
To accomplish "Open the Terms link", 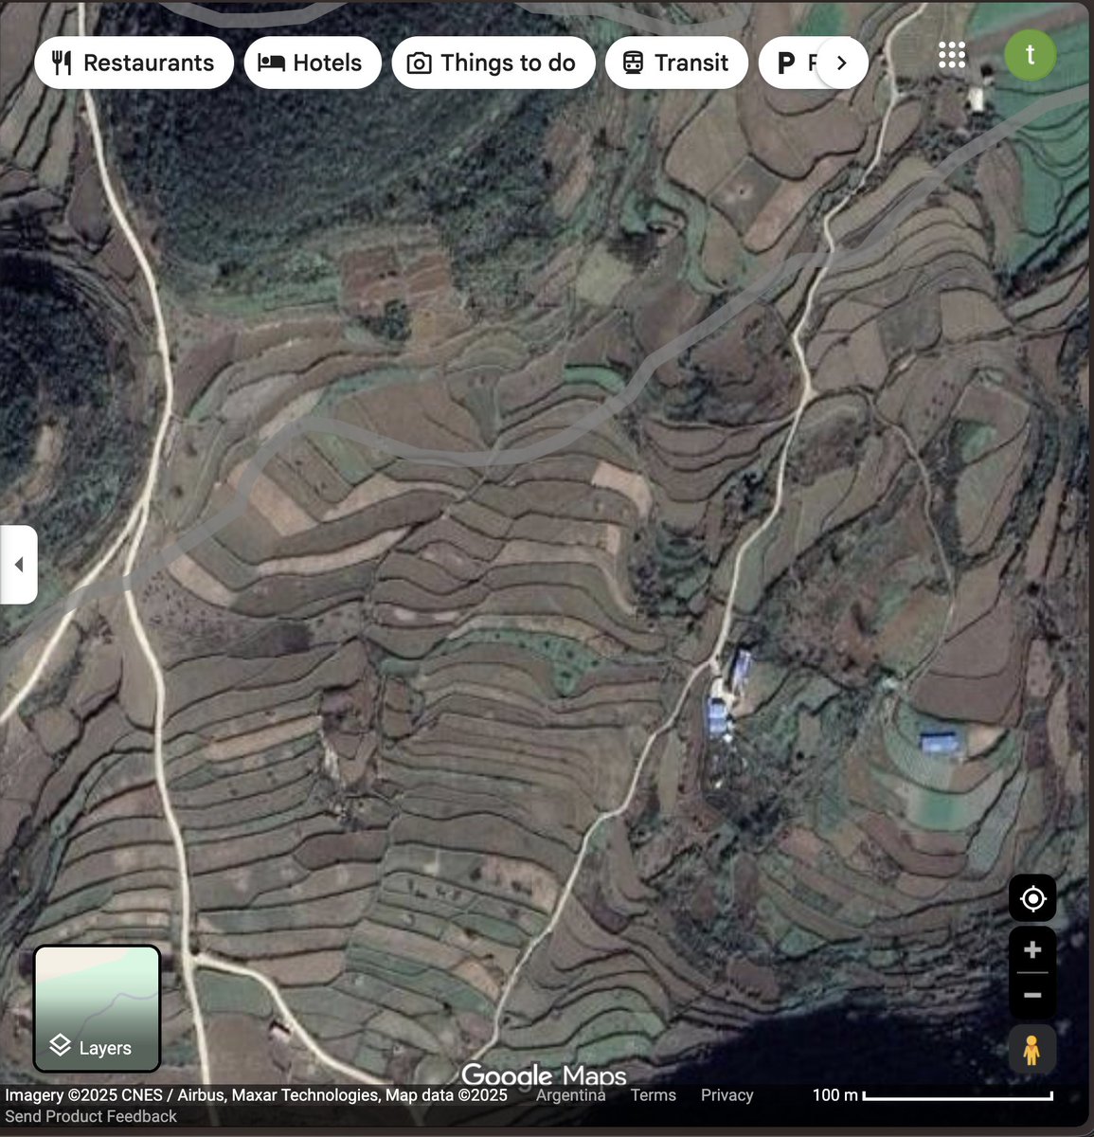I will pyautogui.click(x=654, y=1095).
